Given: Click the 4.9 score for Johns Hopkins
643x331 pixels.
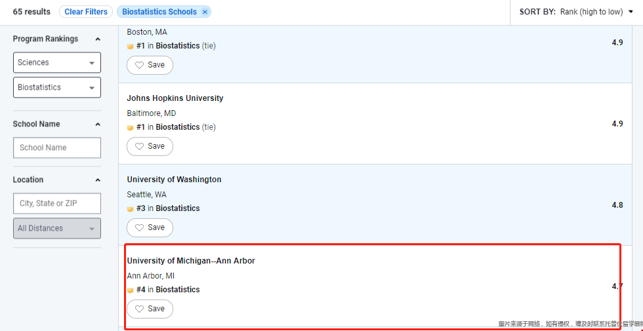Looking at the screenshot, I should pos(617,124).
